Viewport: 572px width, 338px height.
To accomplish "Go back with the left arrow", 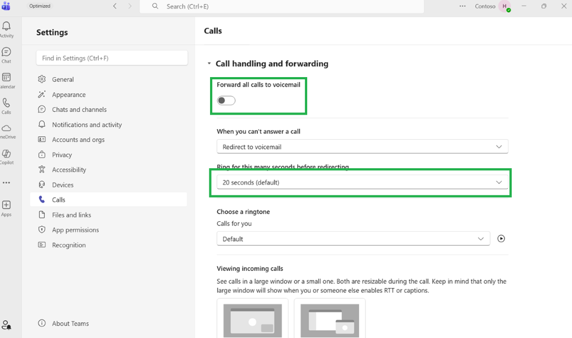I will point(115,6).
